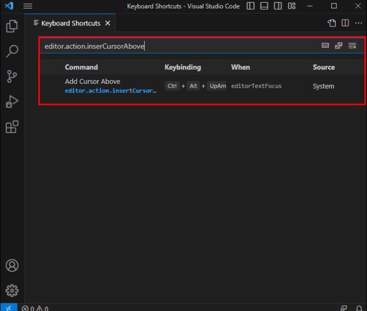
Task: Click the Source column header
Action: pyautogui.click(x=324, y=67)
